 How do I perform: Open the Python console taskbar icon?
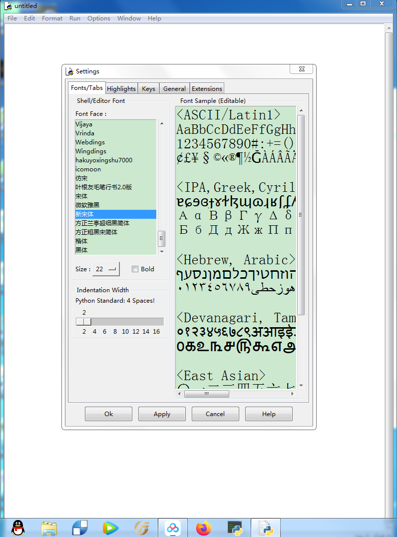235,528
